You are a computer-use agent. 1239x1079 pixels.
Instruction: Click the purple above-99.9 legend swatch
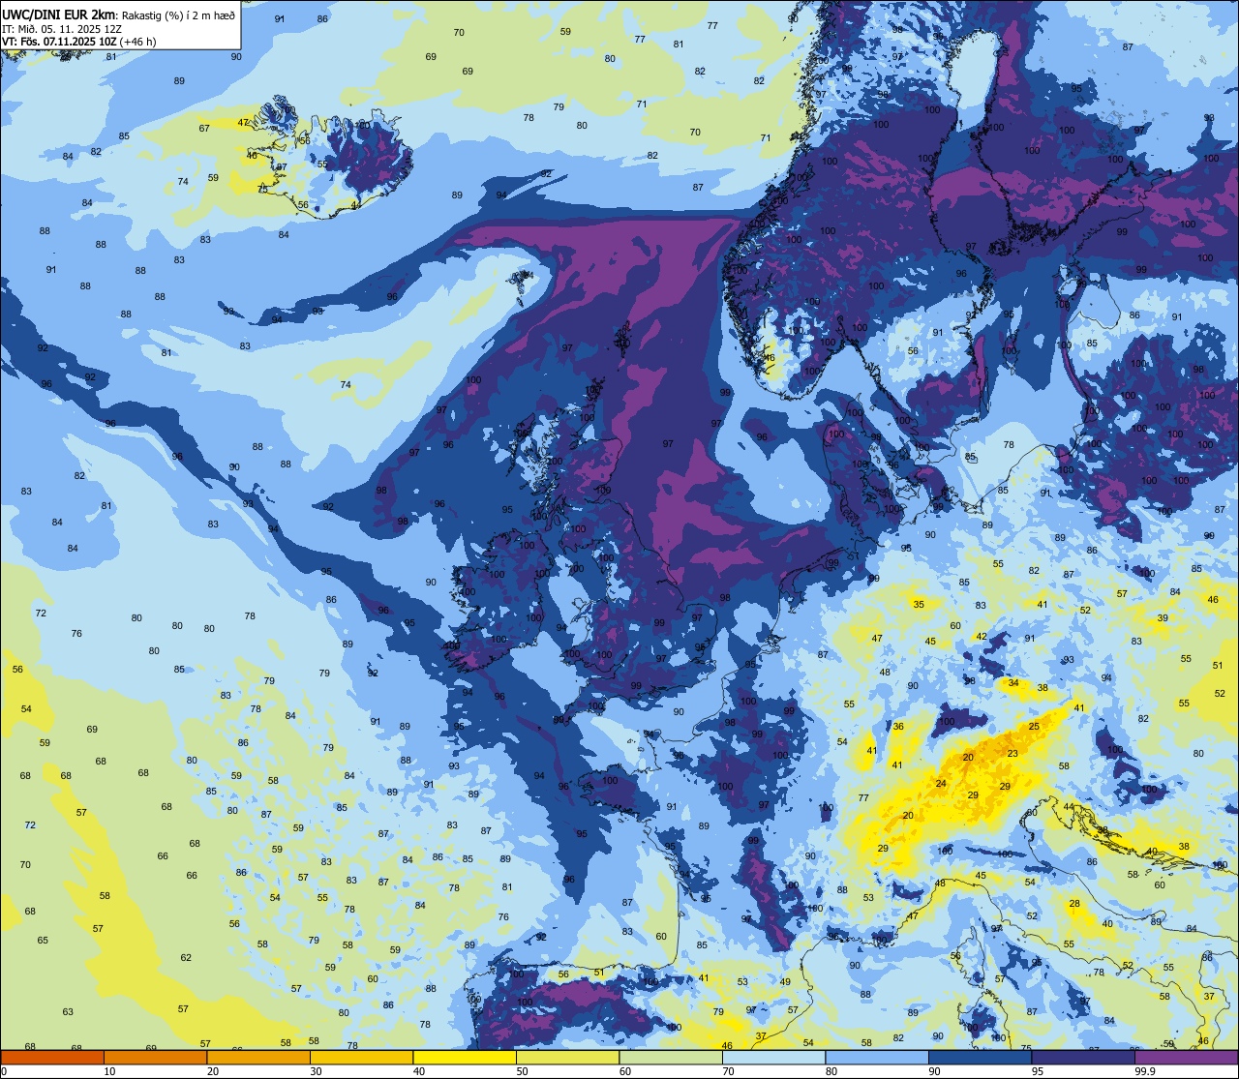(x=1186, y=1058)
